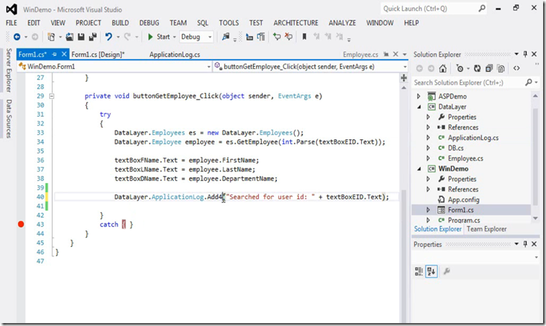Switch Properties panel to Alphabetical sort
This screenshot has width=546, height=326.
pos(431,272)
